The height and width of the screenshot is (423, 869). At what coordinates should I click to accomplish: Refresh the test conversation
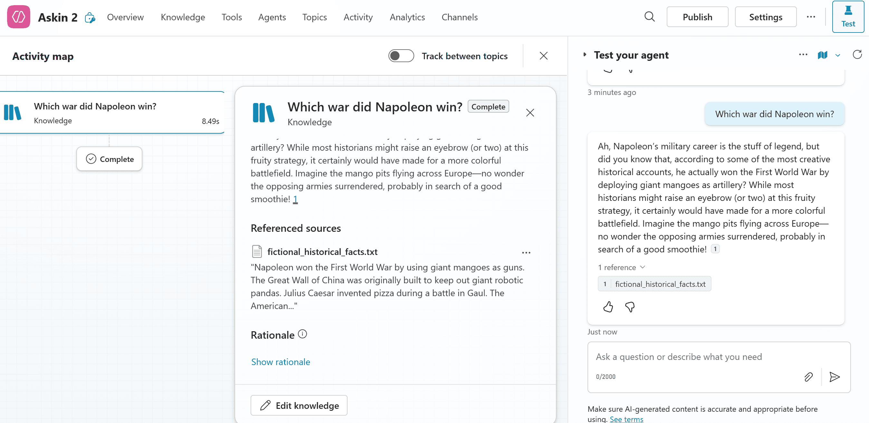click(857, 55)
